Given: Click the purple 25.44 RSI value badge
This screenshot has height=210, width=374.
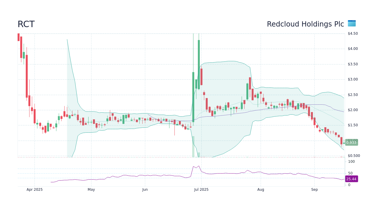Looking at the screenshot, I should tap(351, 179).
